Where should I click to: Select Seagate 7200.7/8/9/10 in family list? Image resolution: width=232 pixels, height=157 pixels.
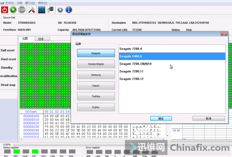tap(172, 64)
